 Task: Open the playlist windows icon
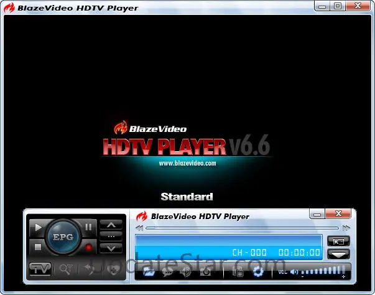[x=238, y=272]
